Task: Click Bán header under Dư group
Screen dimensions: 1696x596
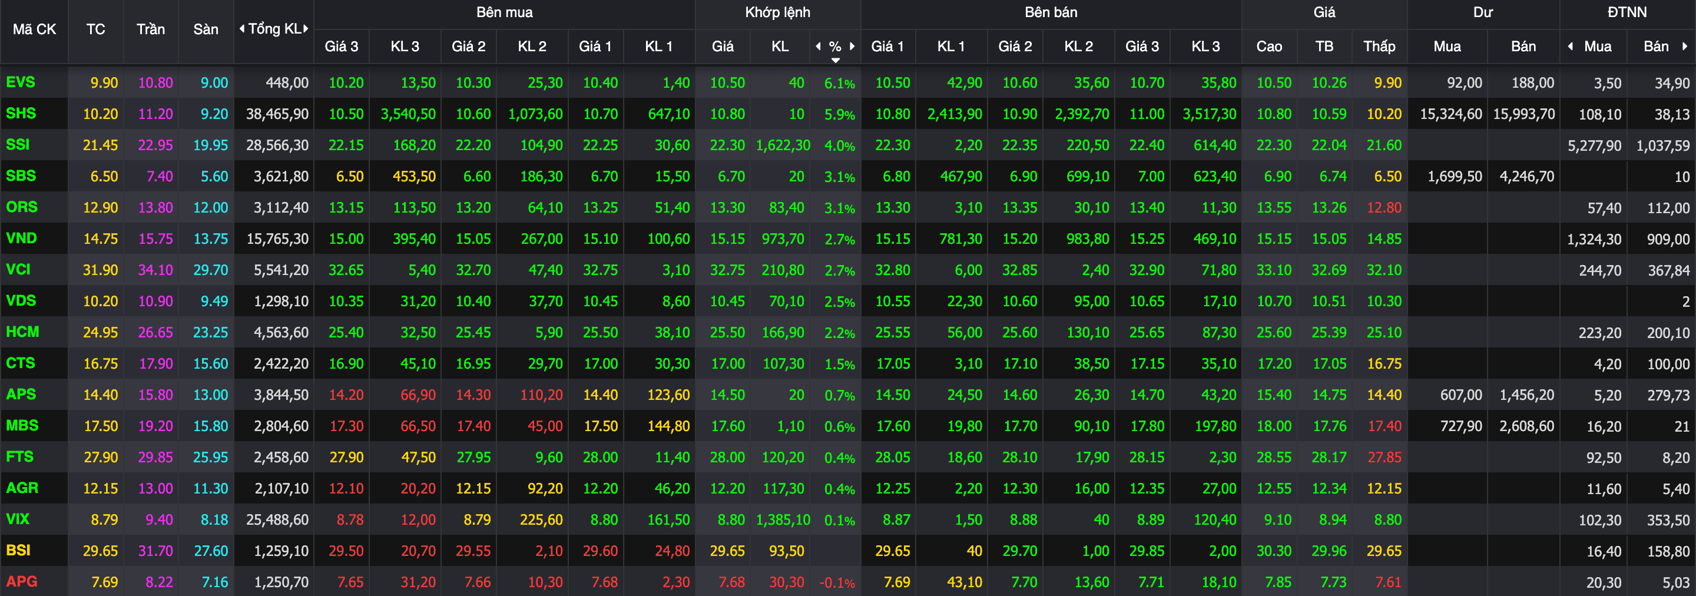Action: [x=1523, y=46]
